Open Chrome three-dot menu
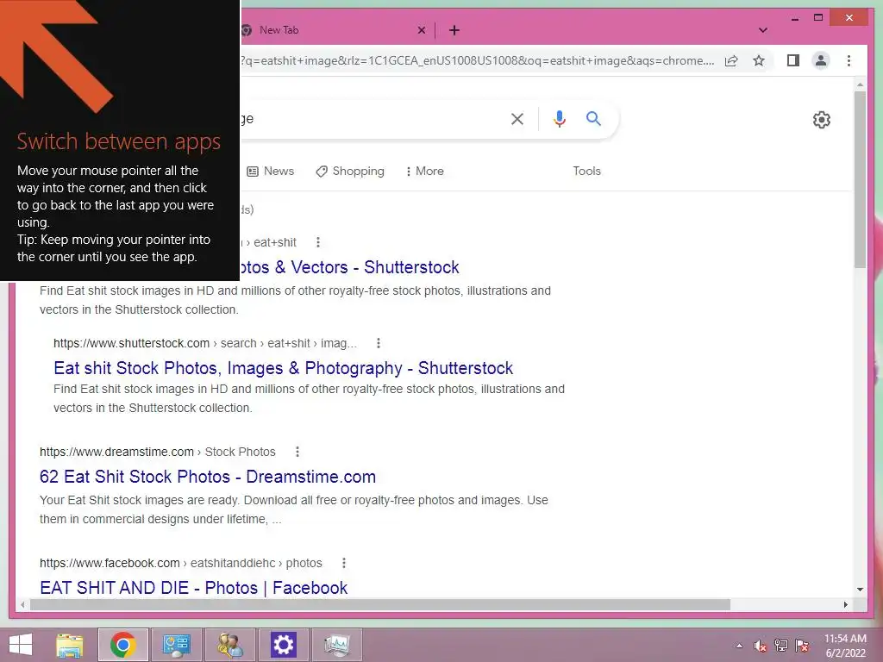The width and height of the screenshot is (883, 662). pyautogui.click(x=849, y=60)
